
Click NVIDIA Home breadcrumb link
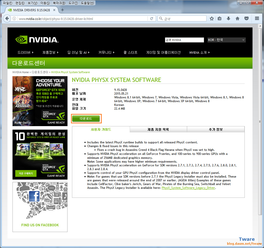20,72
